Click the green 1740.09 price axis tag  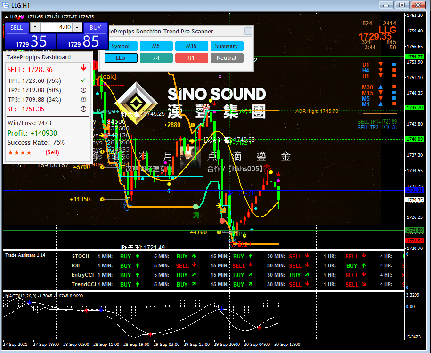(x=415, y=139)
